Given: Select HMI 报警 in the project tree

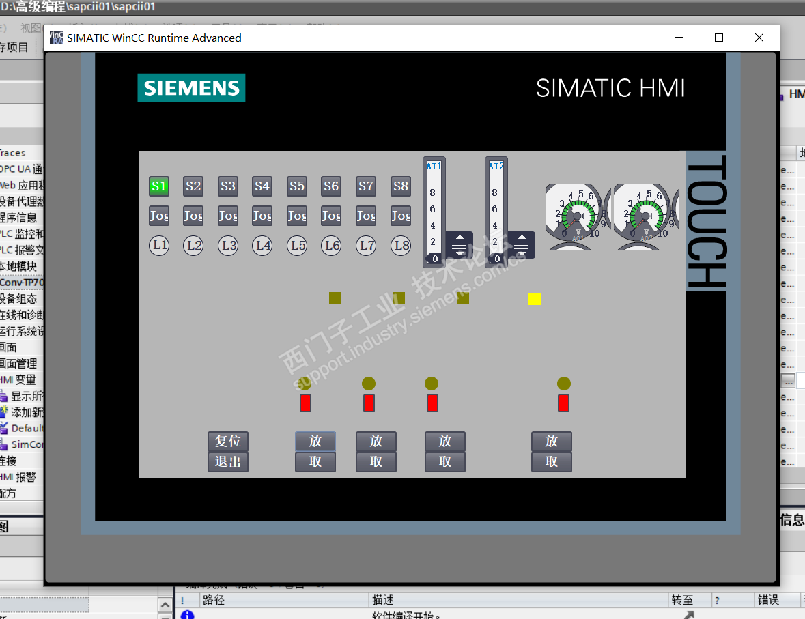Looking at the screenshot, I should tap(18, 477).
